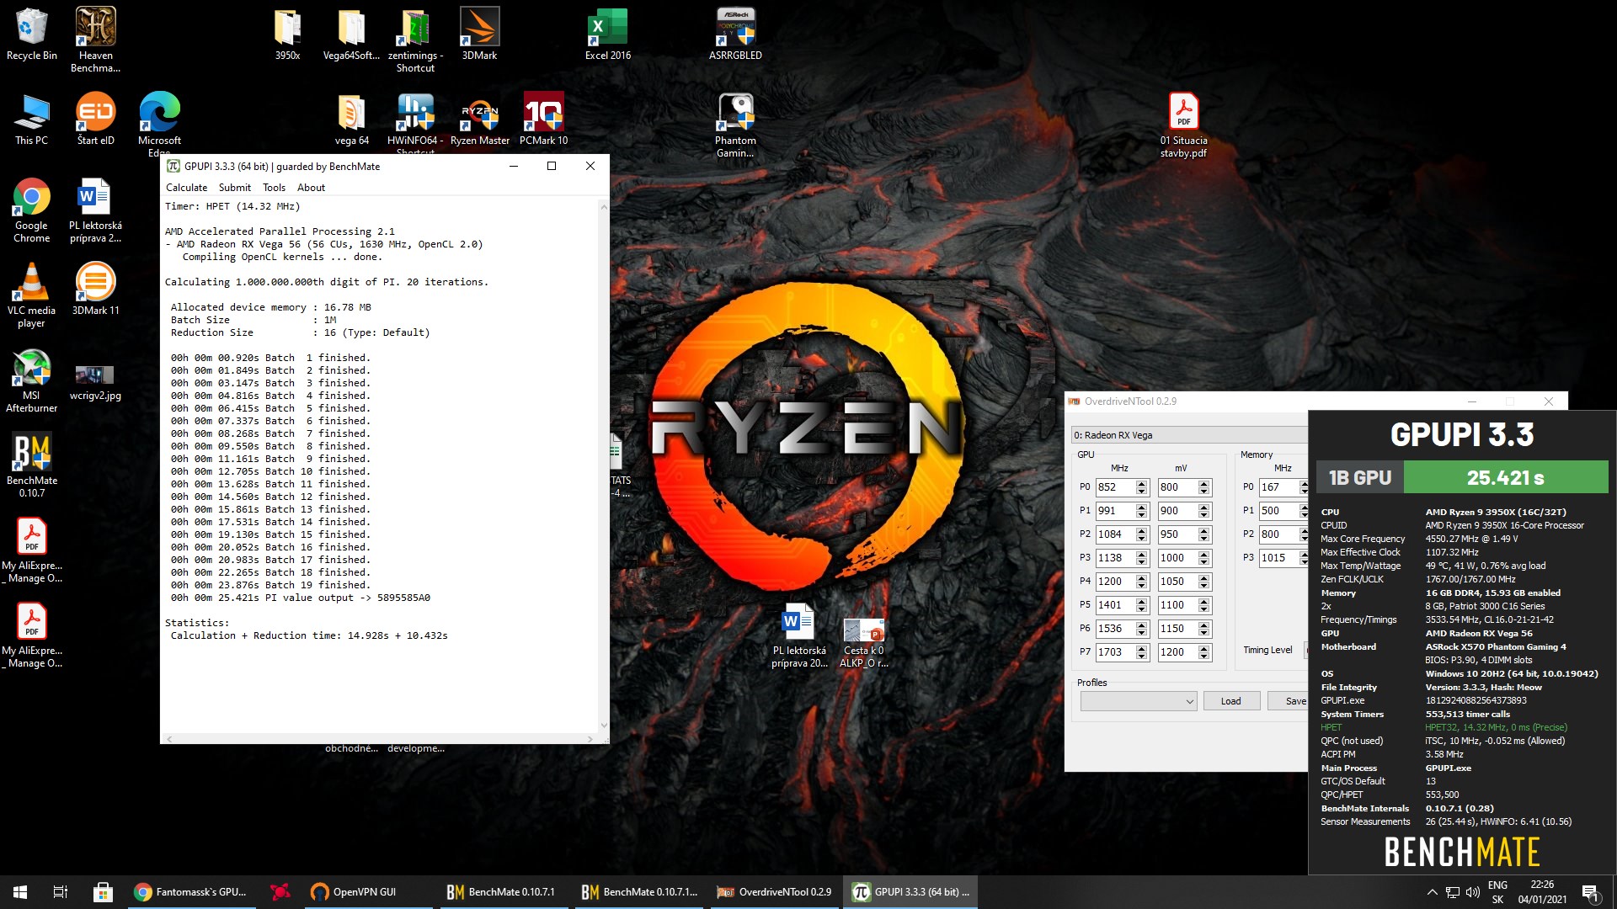
Task: Open Cesta k 0 ALKP PowerPoint file
Action: pyautogui.click(x=863, y=643)
